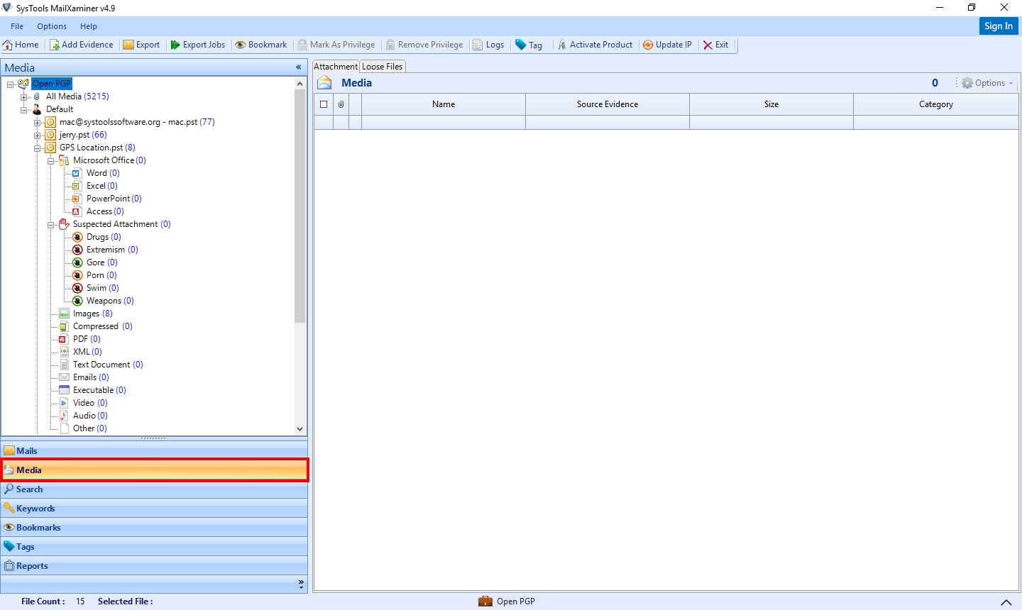The image size is (1022, 610).
Task: Click the navigation overflow chevron
Action: (301, 584)
